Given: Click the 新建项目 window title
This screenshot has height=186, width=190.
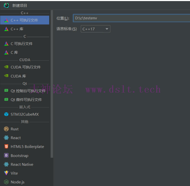Looking at the screenshot, I should click(20, 6).
